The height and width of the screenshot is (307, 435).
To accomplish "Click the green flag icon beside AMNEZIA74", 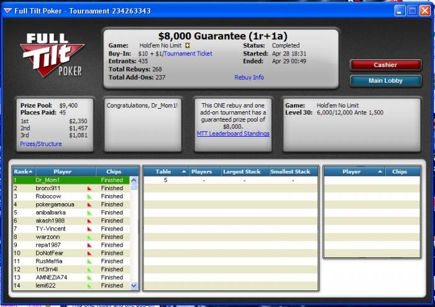I will tap(89, 277).
